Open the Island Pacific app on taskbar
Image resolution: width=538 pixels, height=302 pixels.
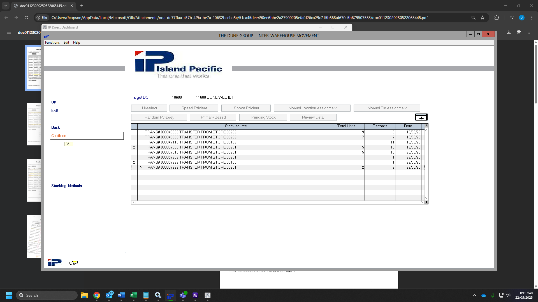pos(171,295)
